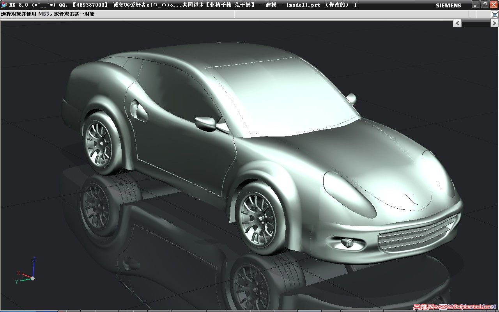Open the NX application icon menu
Viewport: 499px width, 312px height.
point(4,5)
